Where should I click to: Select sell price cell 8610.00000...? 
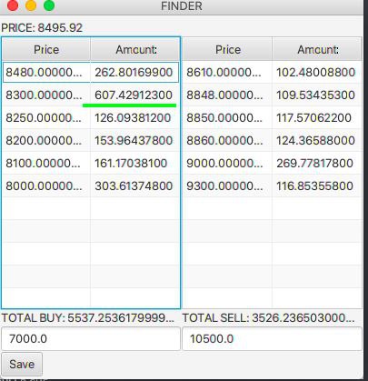click(227, 72)
